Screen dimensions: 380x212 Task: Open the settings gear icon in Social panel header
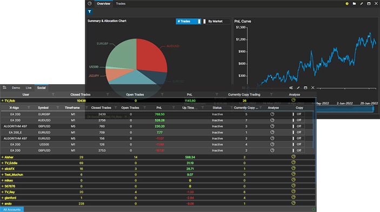pyautogui.click(x=291, y=88)
